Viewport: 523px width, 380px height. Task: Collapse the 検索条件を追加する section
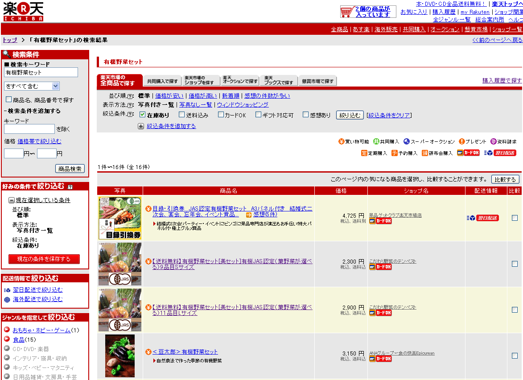pyautogui.click(x=33, y=111)
